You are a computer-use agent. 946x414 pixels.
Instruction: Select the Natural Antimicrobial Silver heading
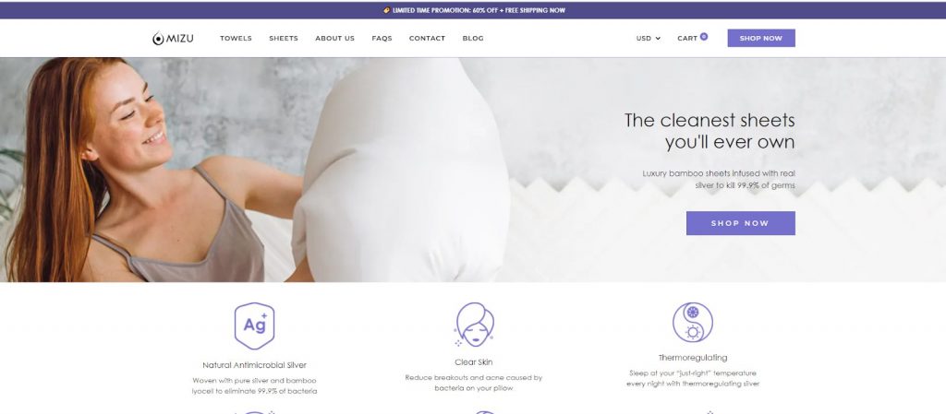(254, 364)
